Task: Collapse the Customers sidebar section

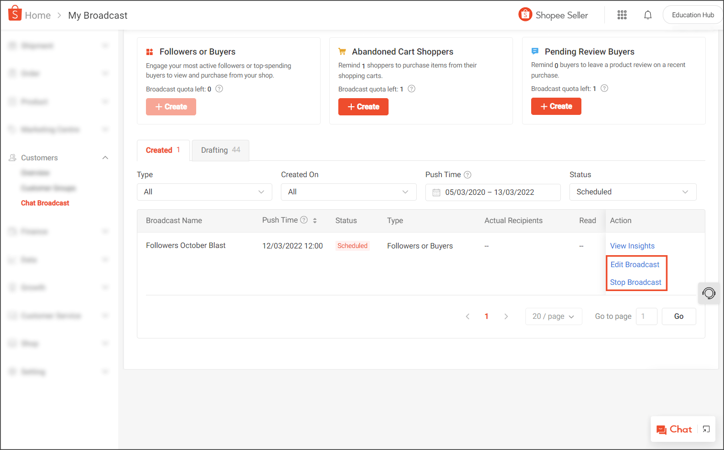Action: [105, 157]
